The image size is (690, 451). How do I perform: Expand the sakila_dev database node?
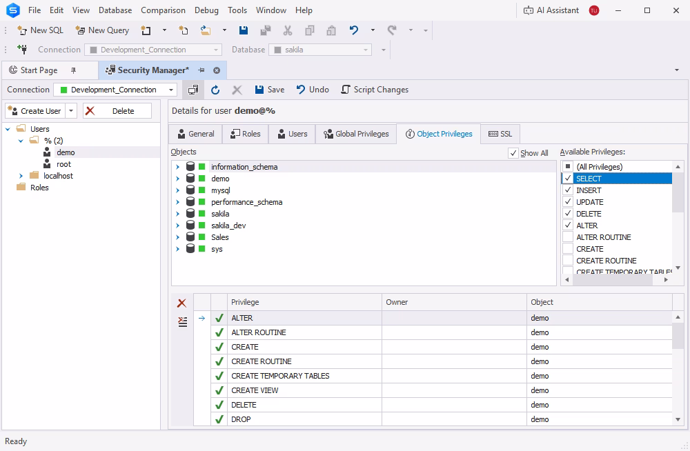coord(178,226)
